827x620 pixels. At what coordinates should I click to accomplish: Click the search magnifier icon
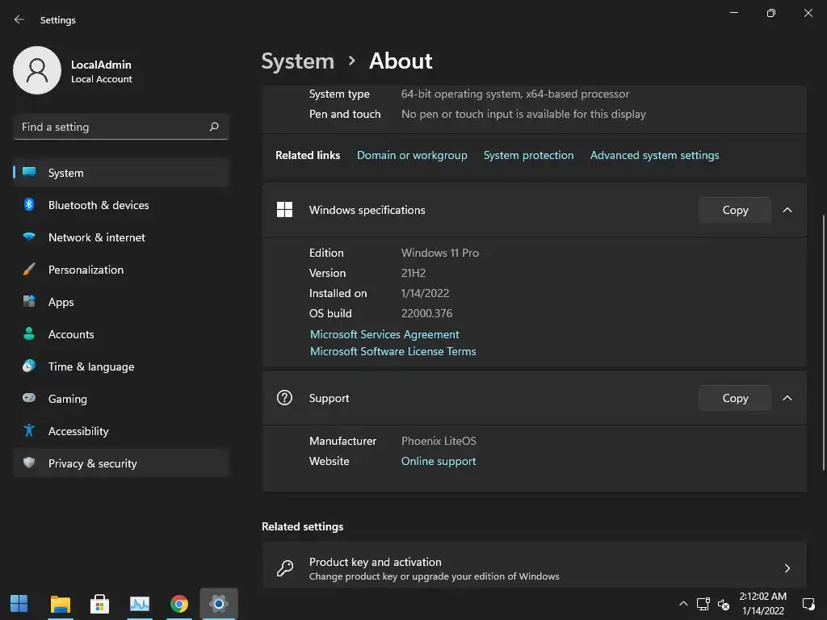click(213, 127)
